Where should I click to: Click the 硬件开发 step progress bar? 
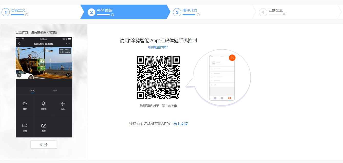(189, 15)
